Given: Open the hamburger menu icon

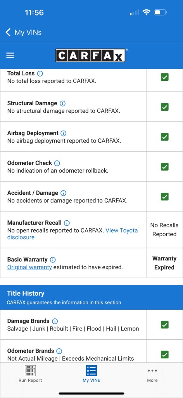Looking at the screenshot, I should 10,55.
